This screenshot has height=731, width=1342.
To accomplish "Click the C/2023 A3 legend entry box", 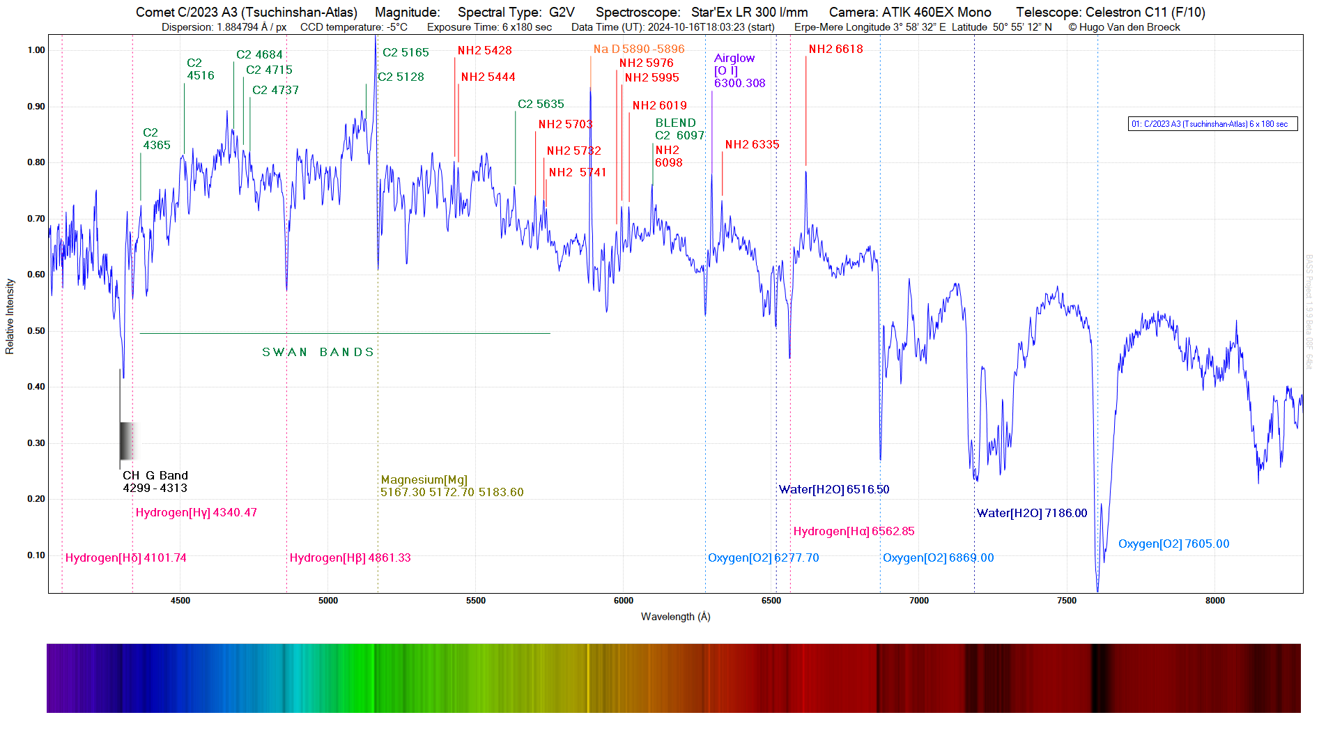I will (x=1212, y=124).
